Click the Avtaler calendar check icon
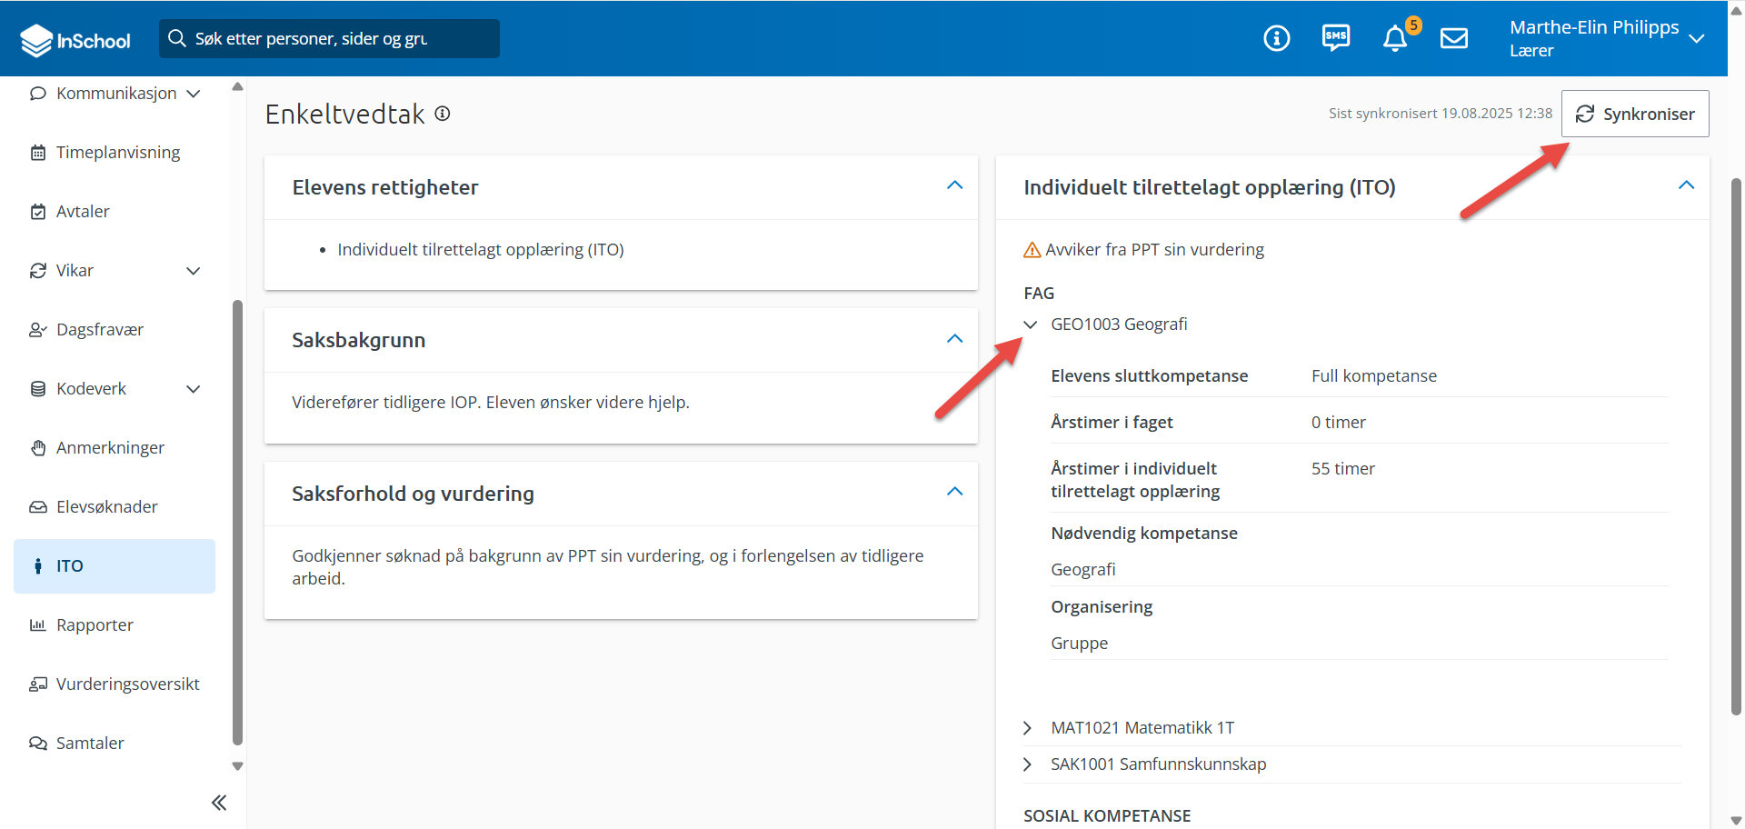Screen dimensions: 1745x829 [38, 212]
